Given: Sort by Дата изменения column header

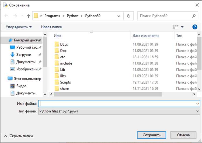Looking at the screenshot, I should [x=146, y=36].
